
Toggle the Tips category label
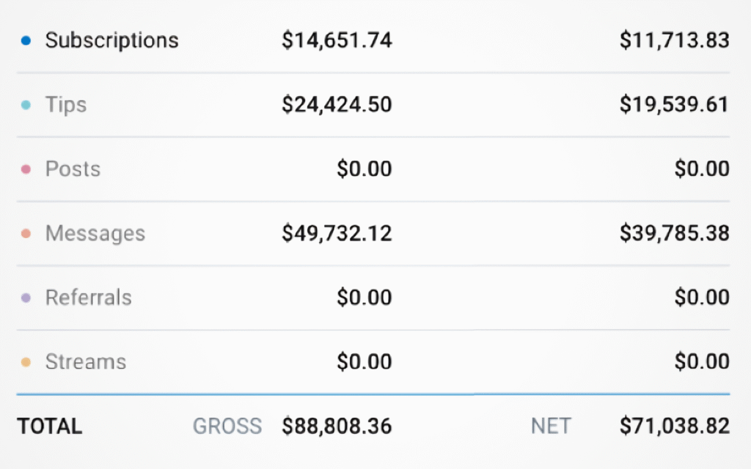(x=66, y=105)
